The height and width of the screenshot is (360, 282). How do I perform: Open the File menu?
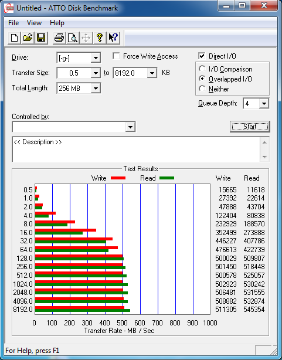[13, 23]
